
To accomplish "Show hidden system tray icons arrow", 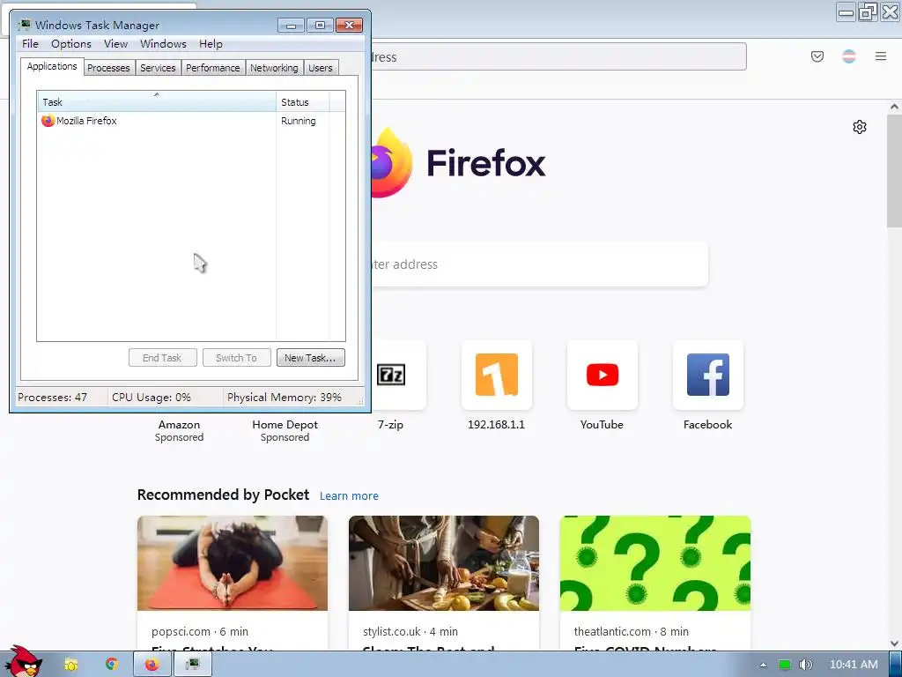I will [763, 665].
